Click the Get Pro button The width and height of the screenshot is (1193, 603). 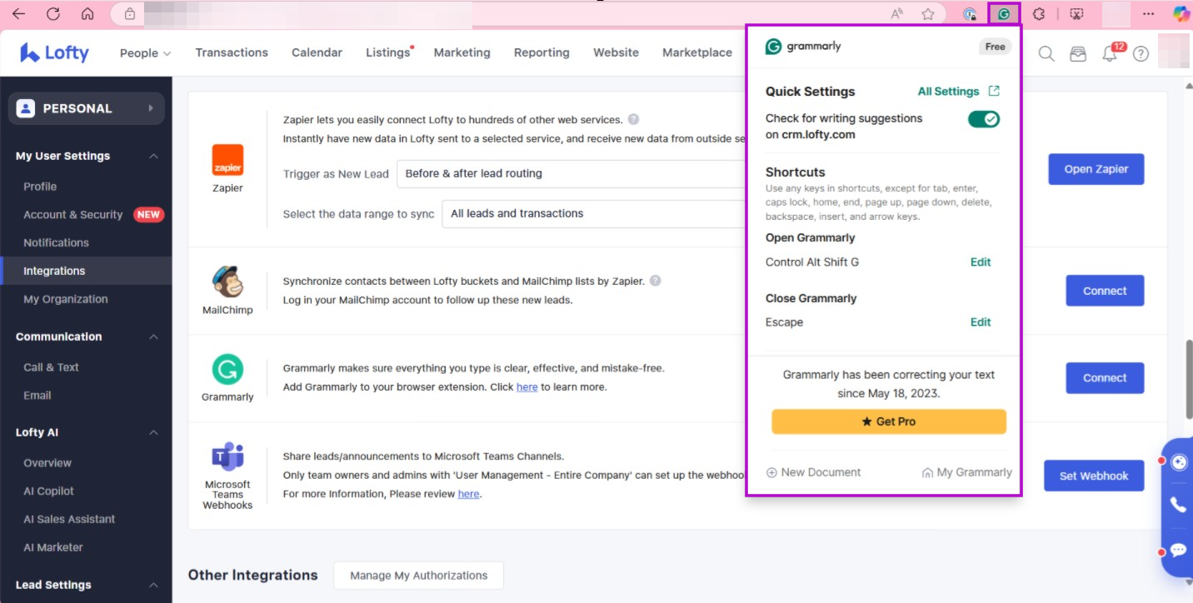pos(888,421)
